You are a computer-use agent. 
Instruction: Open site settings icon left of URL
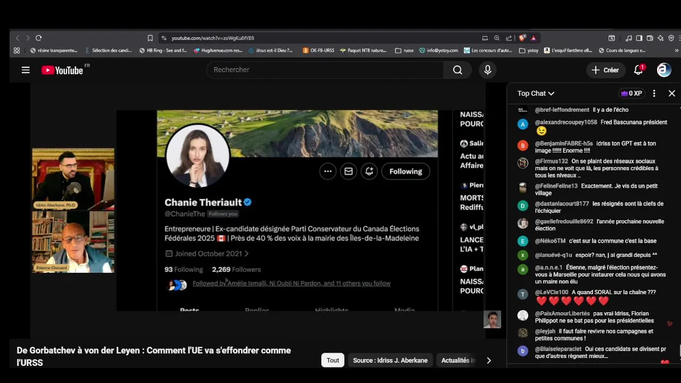coord(164,38)
